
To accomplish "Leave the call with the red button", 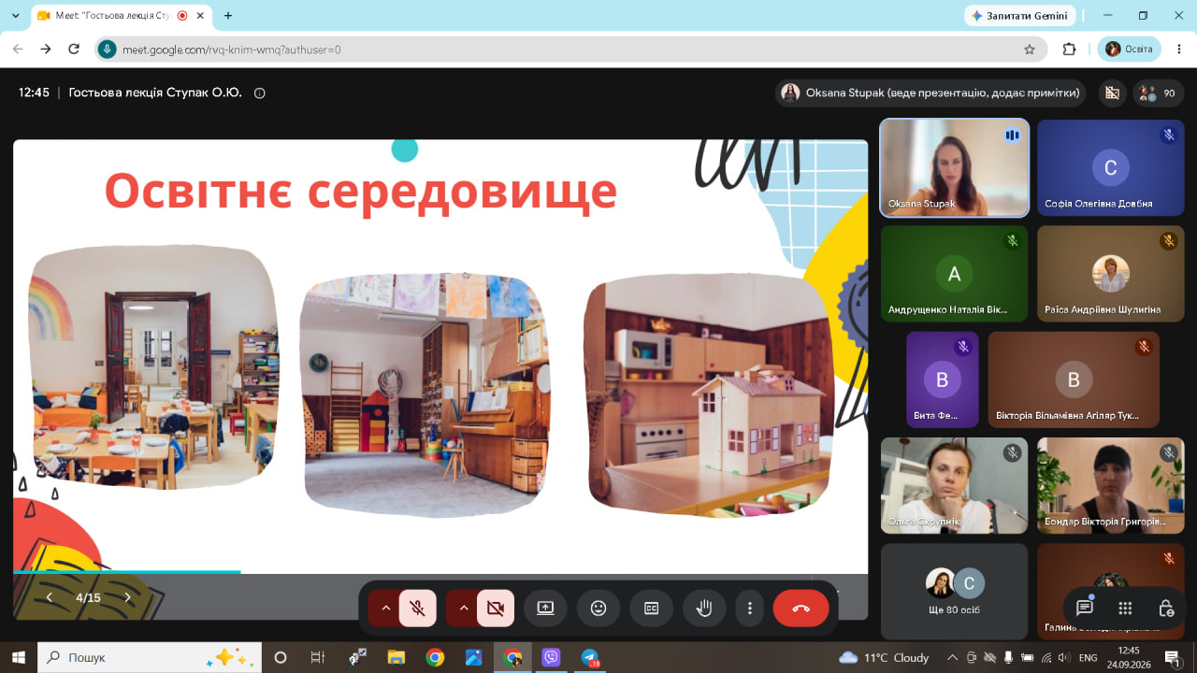I will coord(801,609).
